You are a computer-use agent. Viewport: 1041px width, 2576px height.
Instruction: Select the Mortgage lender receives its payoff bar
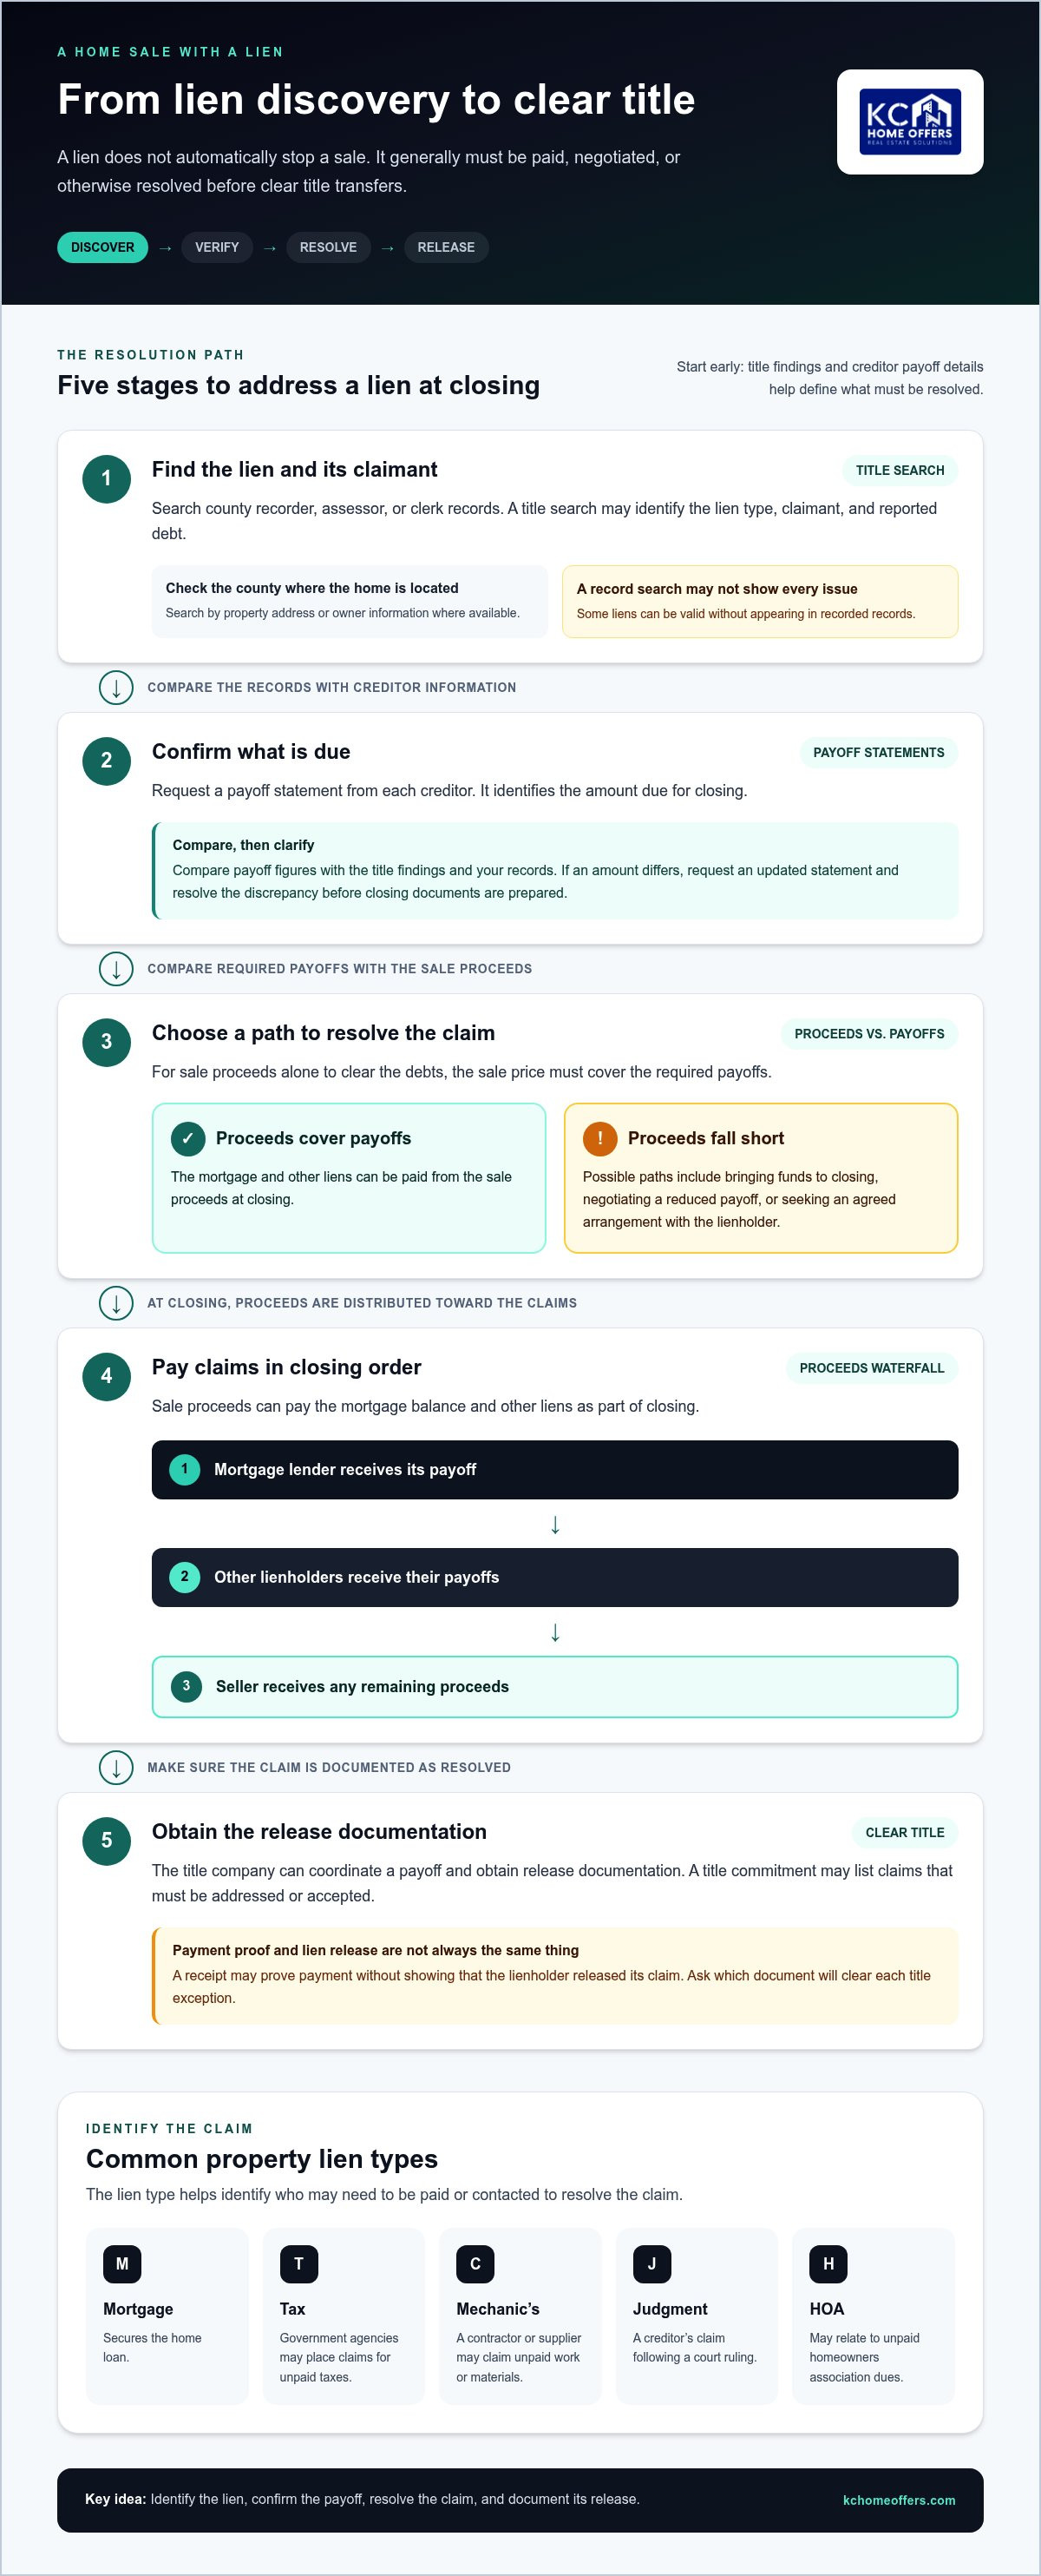pos(554,1469)
